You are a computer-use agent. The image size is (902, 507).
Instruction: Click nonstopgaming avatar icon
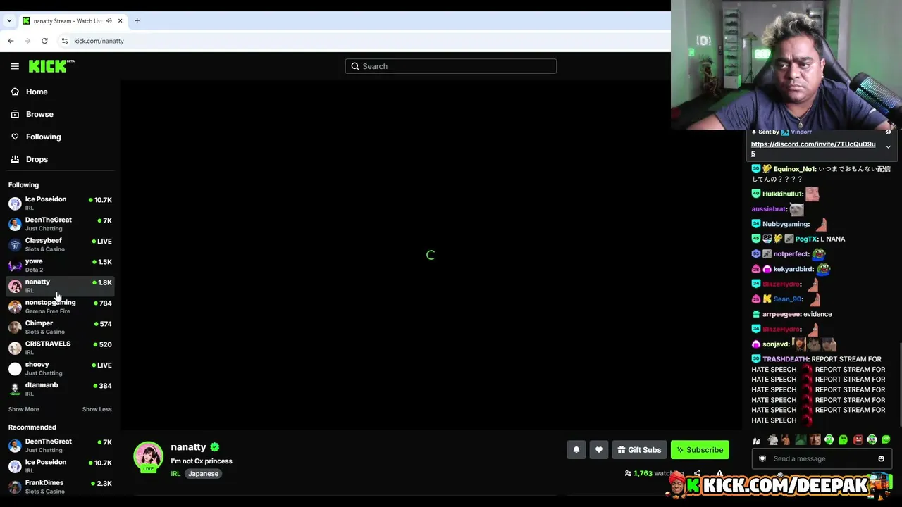pos(15,307)
